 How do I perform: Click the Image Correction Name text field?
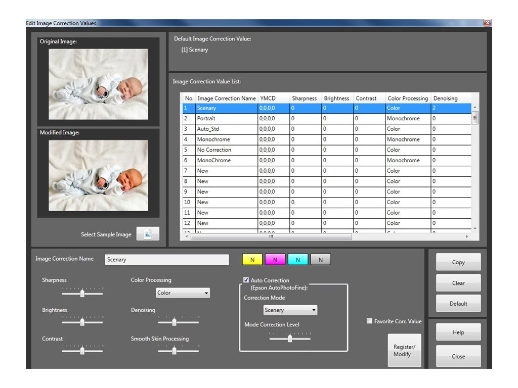click(x=167, y=260)
